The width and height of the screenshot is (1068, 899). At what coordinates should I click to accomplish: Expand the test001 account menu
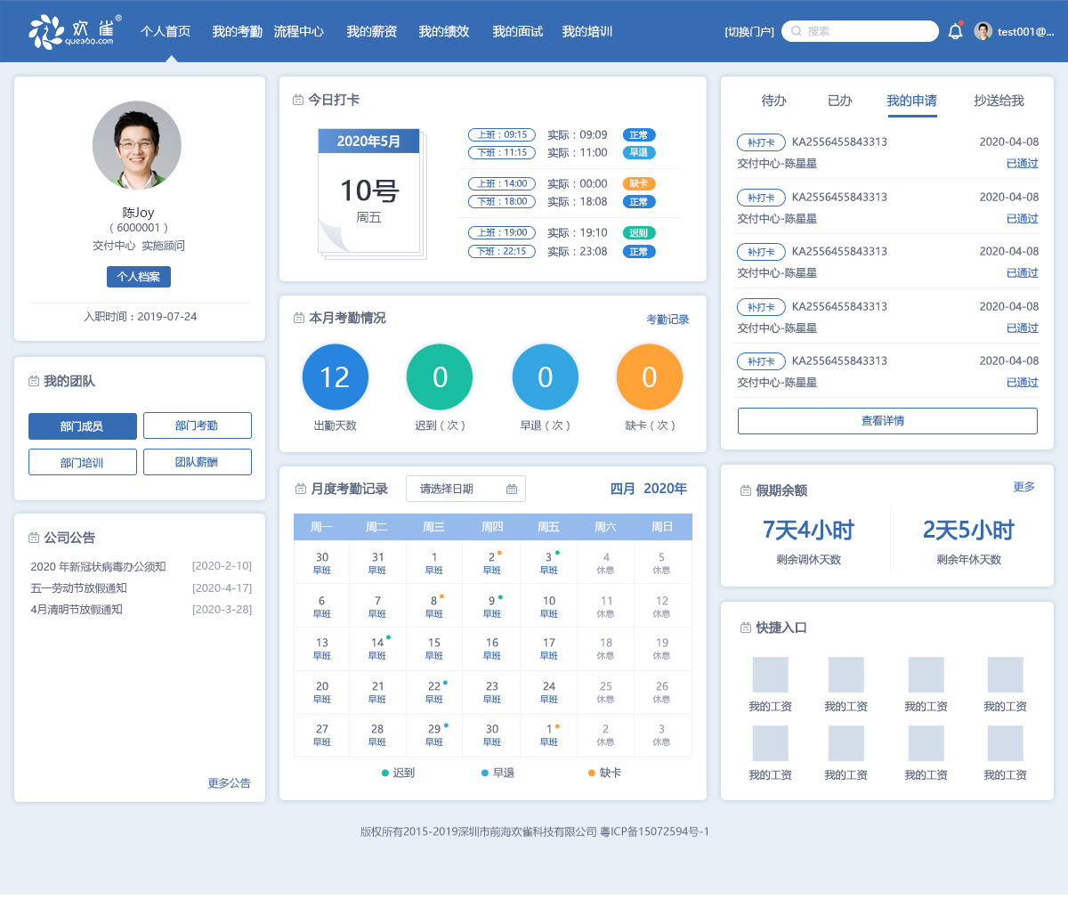click(x=1025, y=31)
